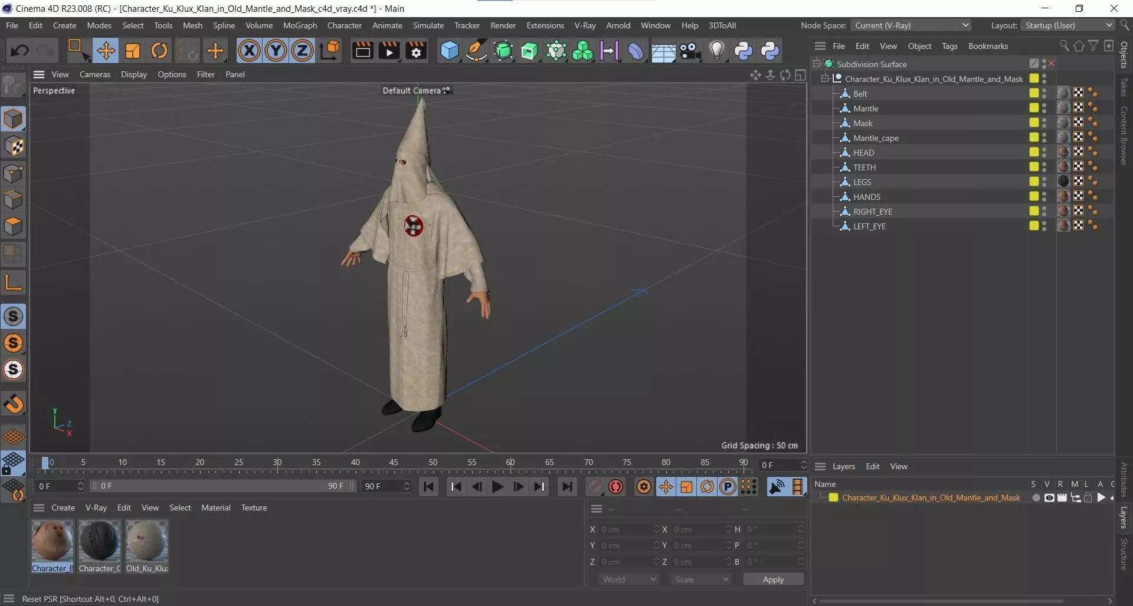Open the Spline Pen tool

tap(476, 51)
